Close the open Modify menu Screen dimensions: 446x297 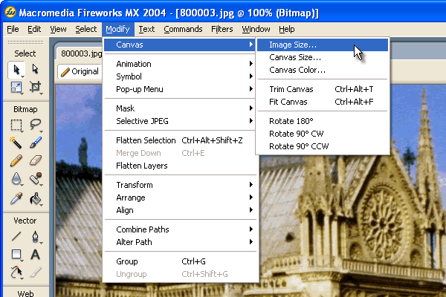pos(117,29)
